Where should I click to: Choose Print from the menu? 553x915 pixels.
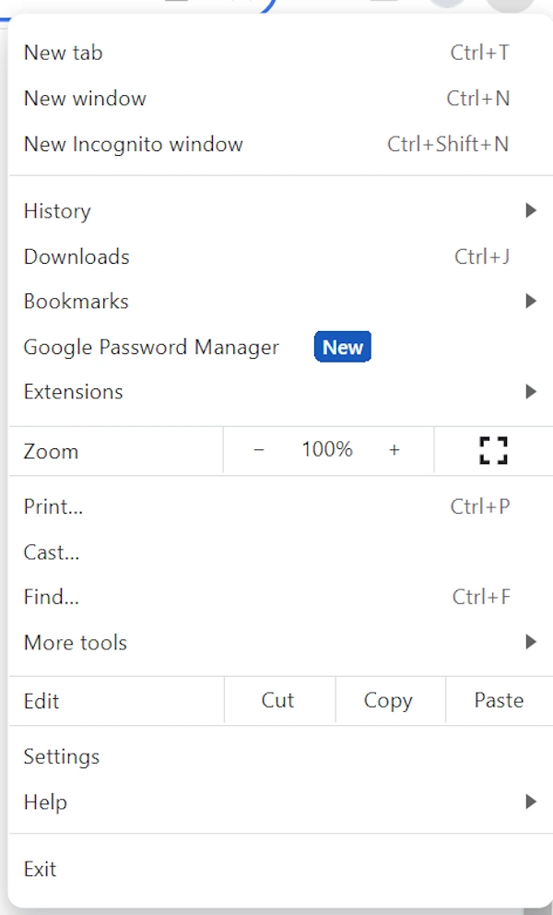(53, 506)
